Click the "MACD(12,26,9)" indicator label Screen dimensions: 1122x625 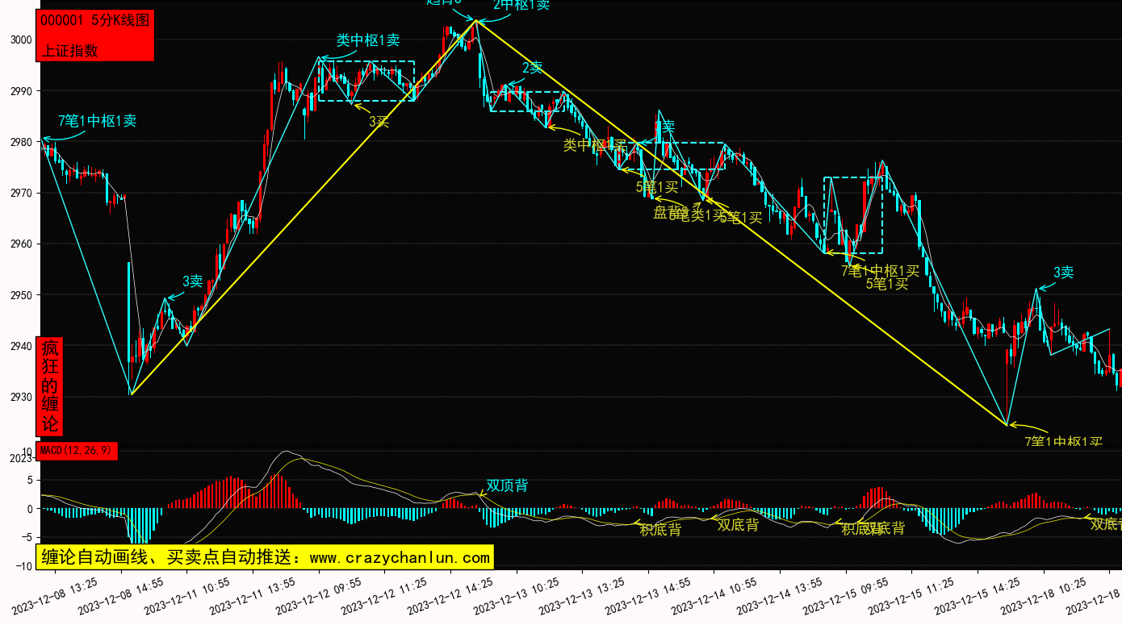pos(77,450)
